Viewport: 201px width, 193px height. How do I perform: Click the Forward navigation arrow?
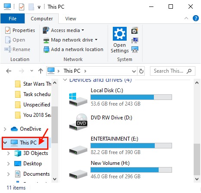coord(22,71)
